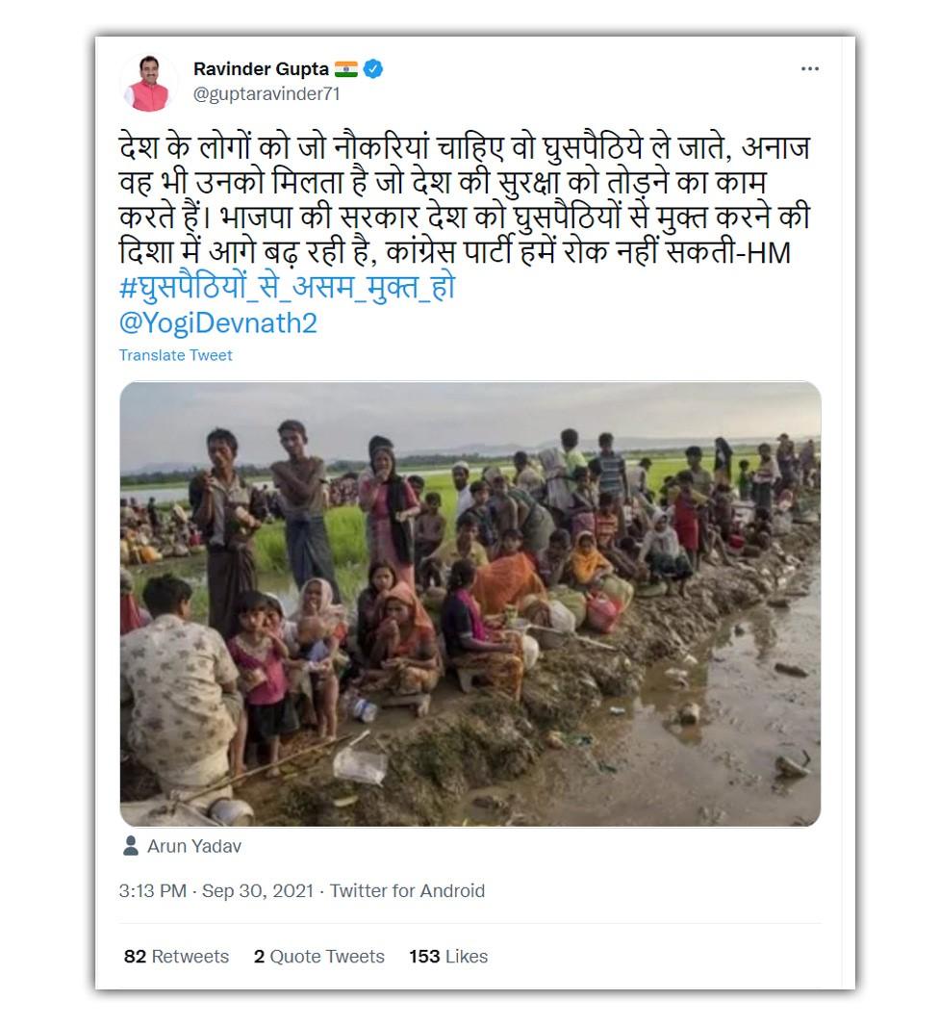Show the 2 Quote Tweets
The height and width of the screenshot is (1026, 939).
(318, 957)
